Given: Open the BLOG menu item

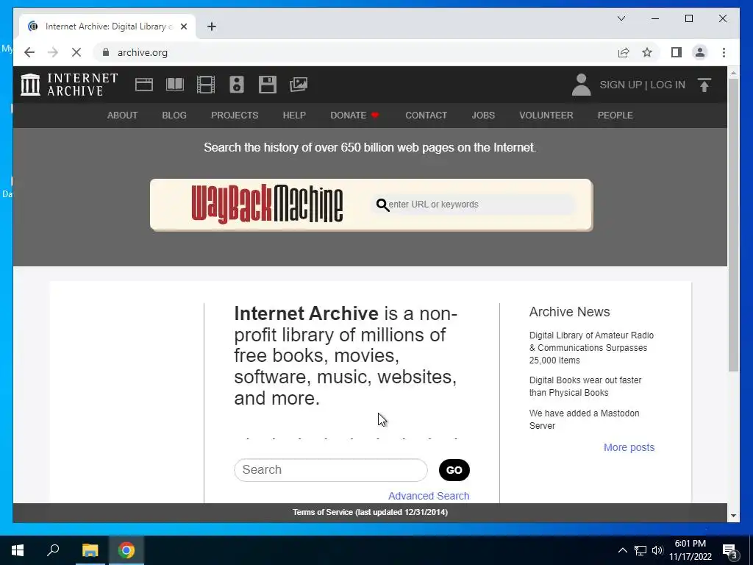Looking at the screenshot, I should click(x=174, y=116).
